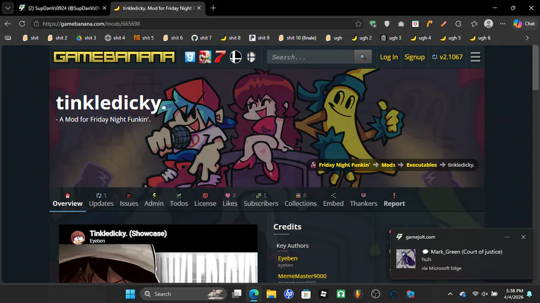Open the browser profile avatar

coord(488,24)
